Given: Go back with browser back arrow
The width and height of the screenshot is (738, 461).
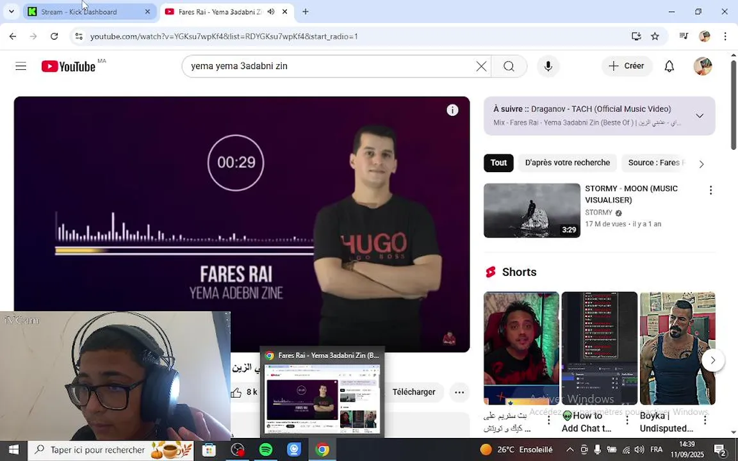Looking at the screenshot, I should point(13,36).
